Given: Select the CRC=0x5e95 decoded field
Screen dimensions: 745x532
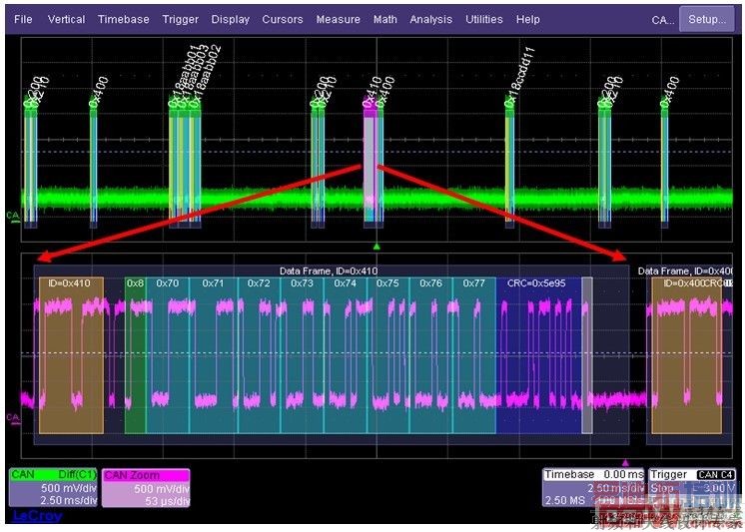Looking at the screenshot, I should coord(539,355).
